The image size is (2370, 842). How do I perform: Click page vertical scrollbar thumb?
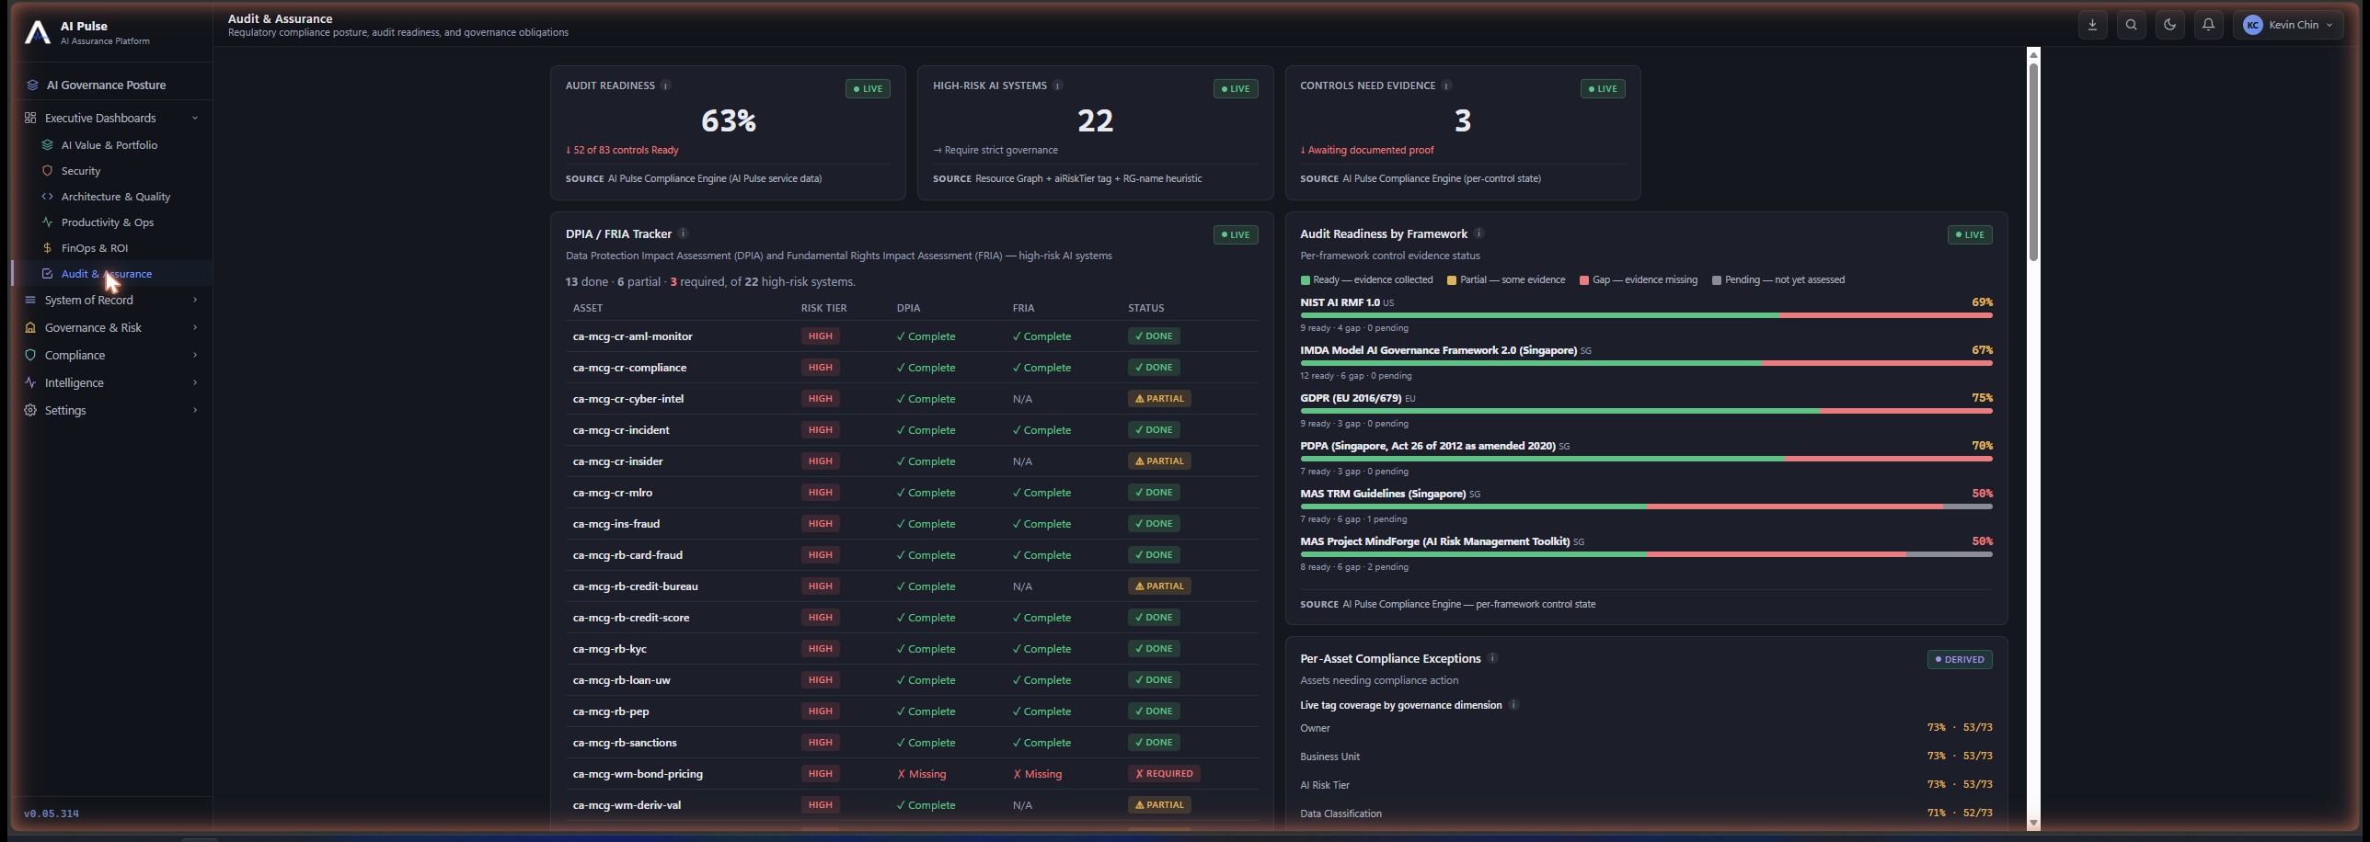coord(2033,161)
